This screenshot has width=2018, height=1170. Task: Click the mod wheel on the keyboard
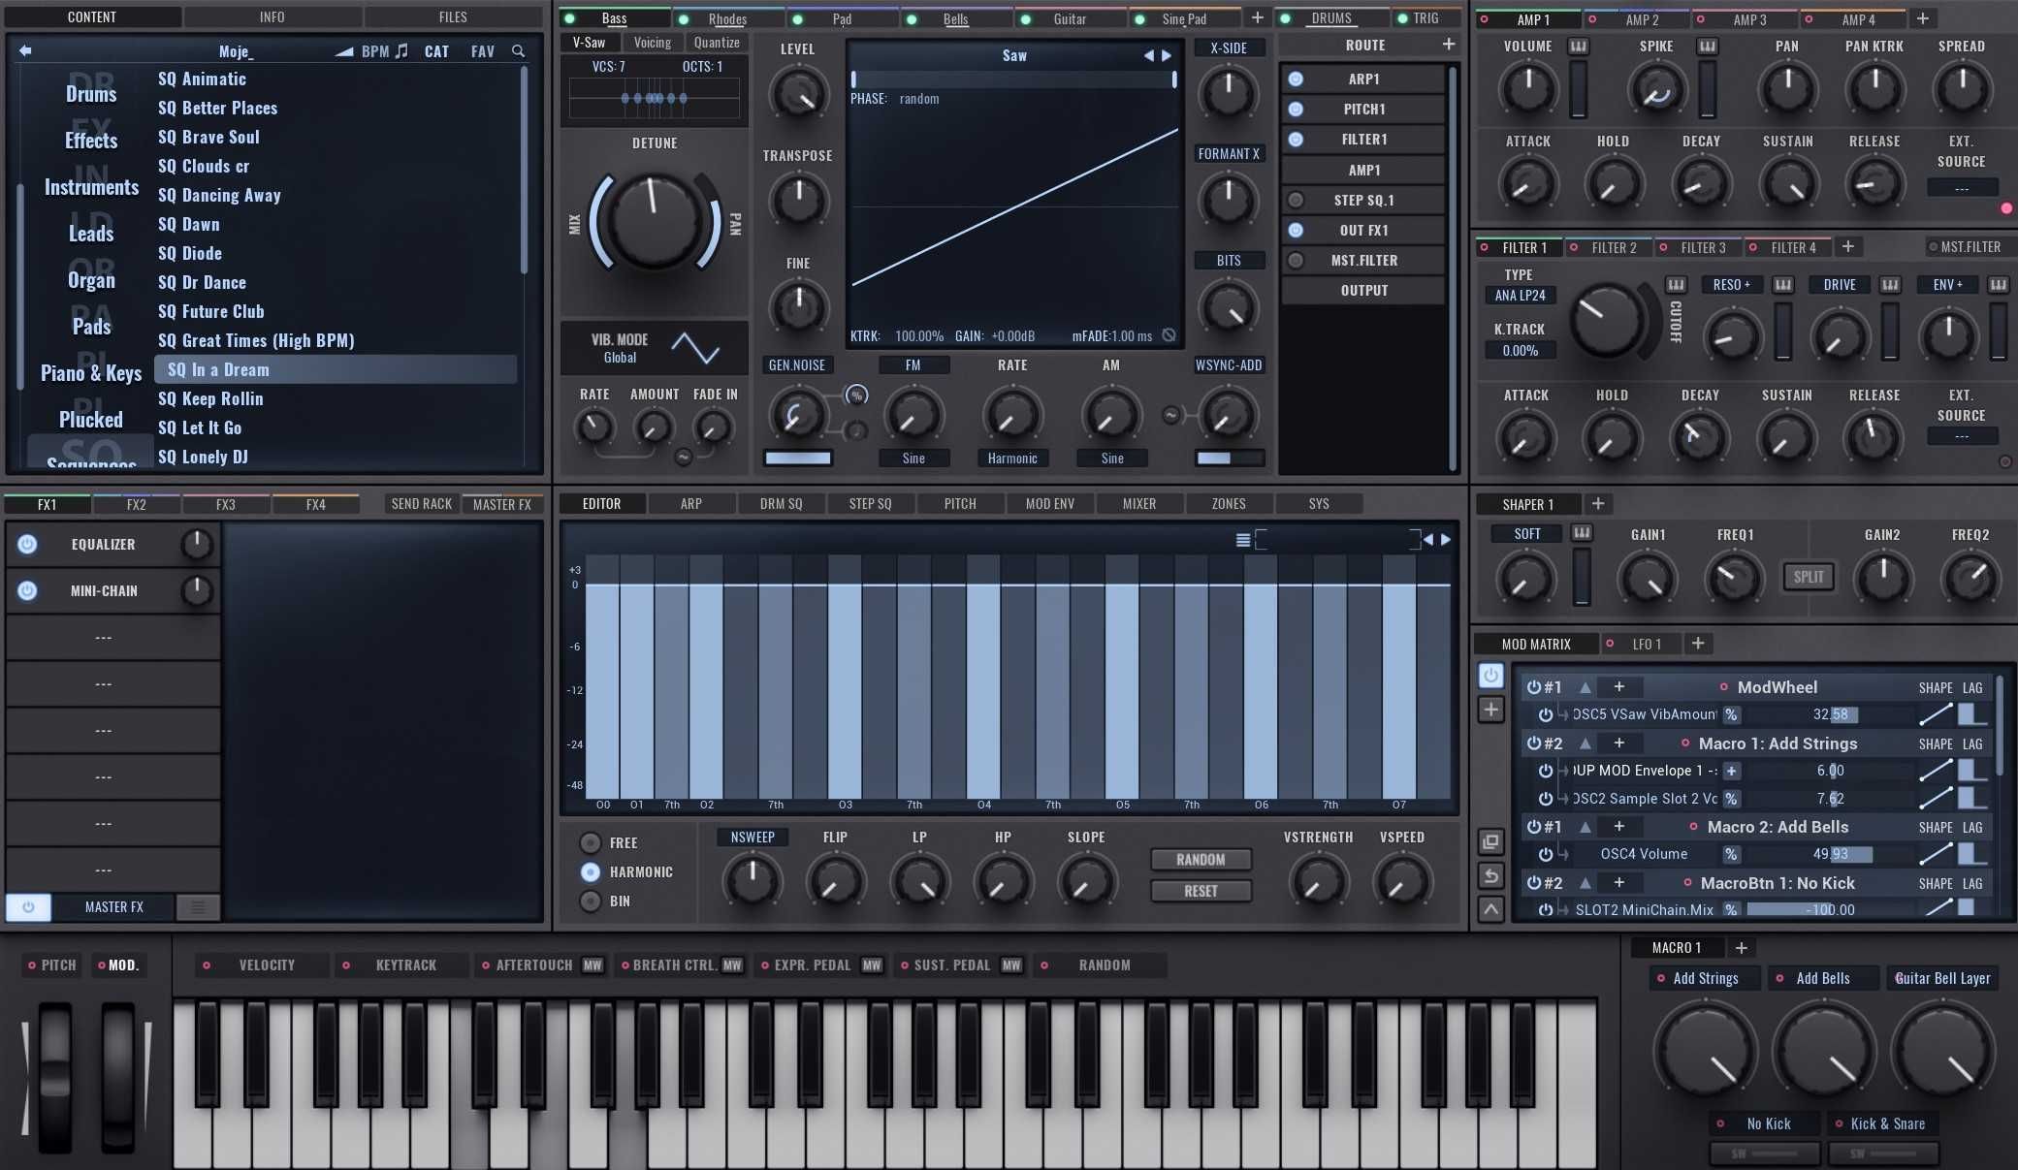pos(118,1076)
